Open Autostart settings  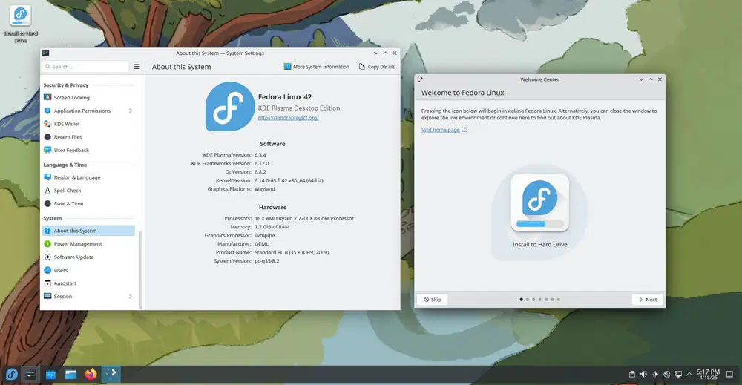pyautogui.click(x=88, y=283)
